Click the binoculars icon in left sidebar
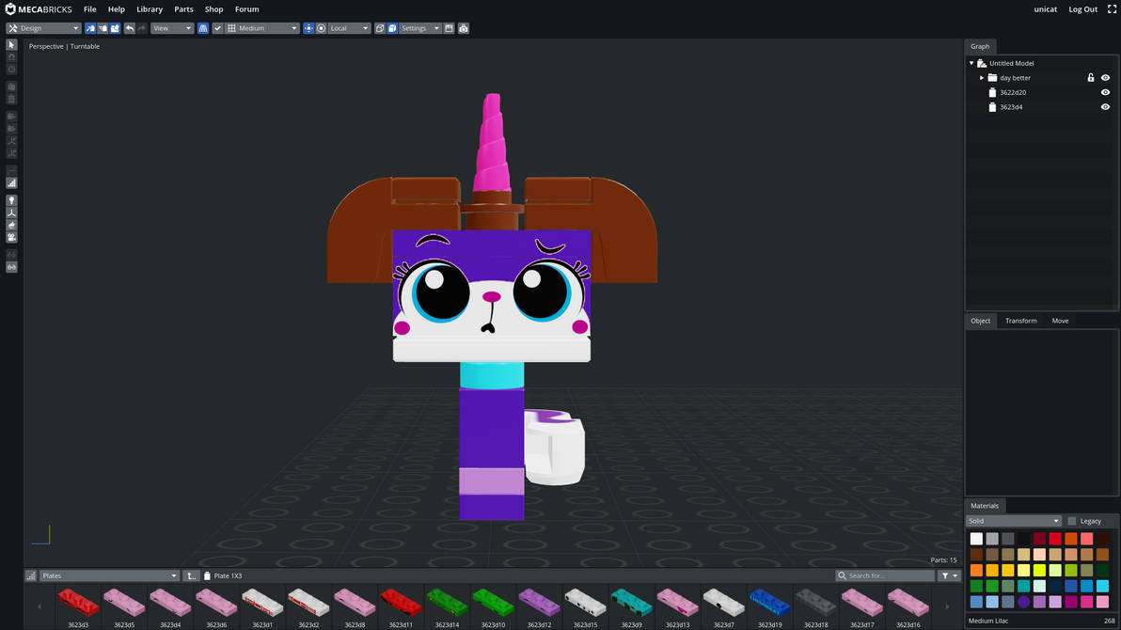The width and height of the screenshot is (1121, 630). tap(11, 267)
